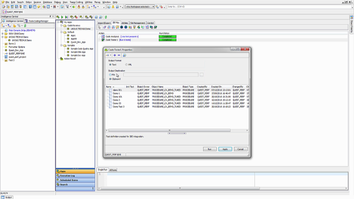The width and height of the screenshot is (354, 199).
Task: Check the Demo Test 3 box
Action: (111, 107)
